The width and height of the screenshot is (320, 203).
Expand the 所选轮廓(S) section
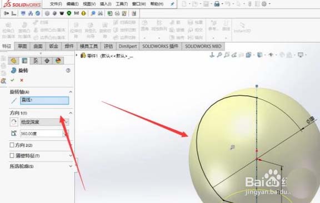coord(71,166)
